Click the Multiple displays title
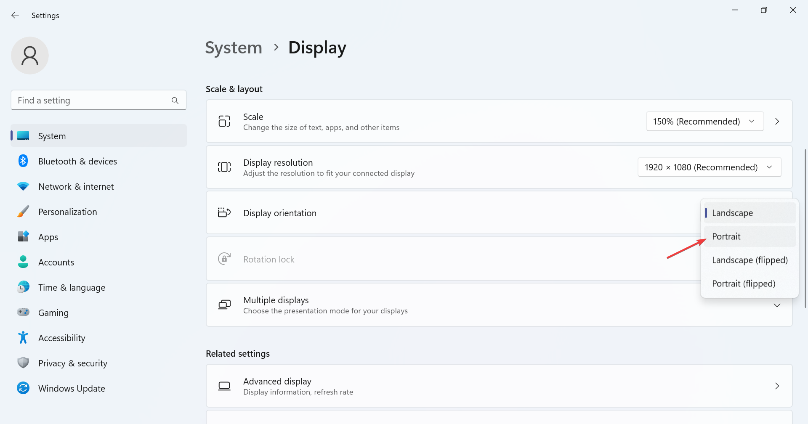 pyautogui.click(x=276, y=300)
